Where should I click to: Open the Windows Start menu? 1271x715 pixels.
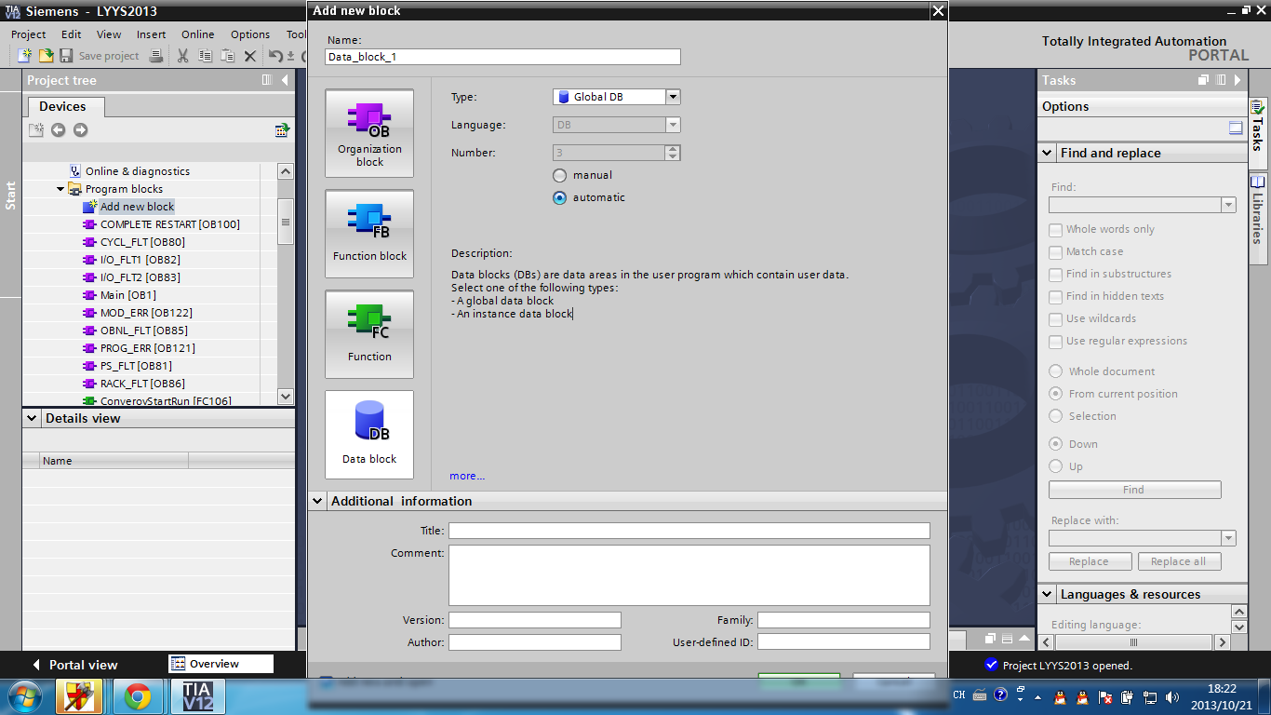(x=23, y=695)
